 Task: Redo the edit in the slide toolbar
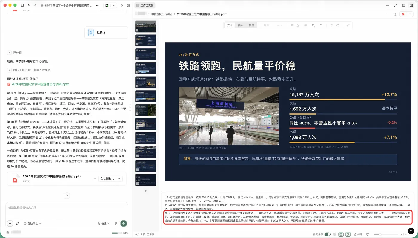tap(338, 25)
